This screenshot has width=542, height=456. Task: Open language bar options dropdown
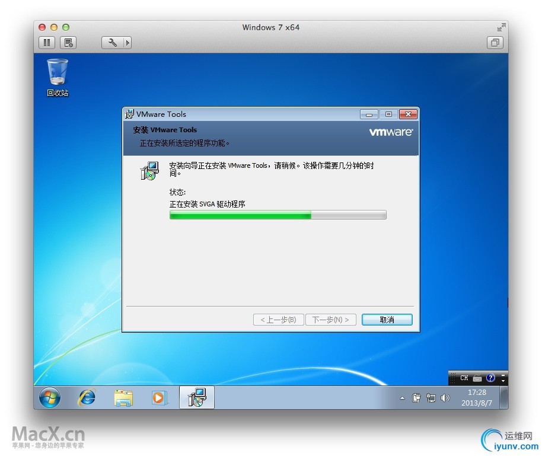click(503, 380)
